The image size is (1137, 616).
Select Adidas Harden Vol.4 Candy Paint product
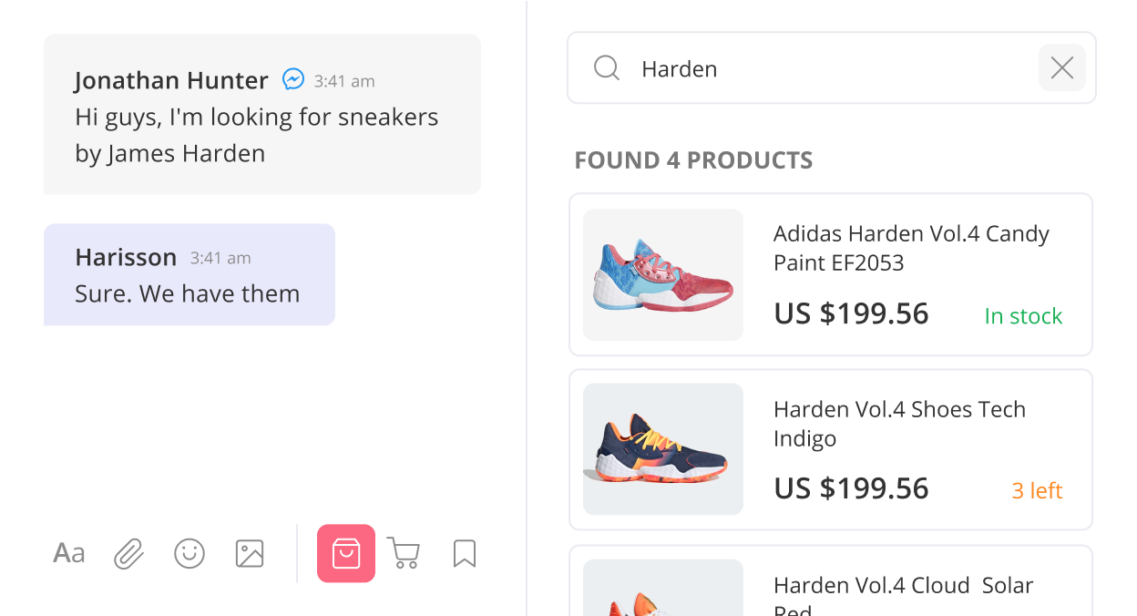tap(831, 274)
